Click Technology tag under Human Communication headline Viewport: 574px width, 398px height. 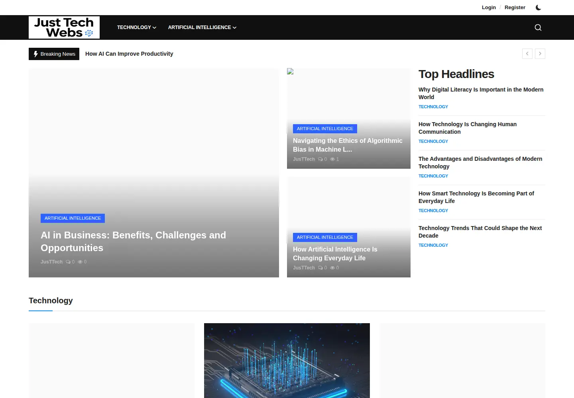(x=433, y=141)
